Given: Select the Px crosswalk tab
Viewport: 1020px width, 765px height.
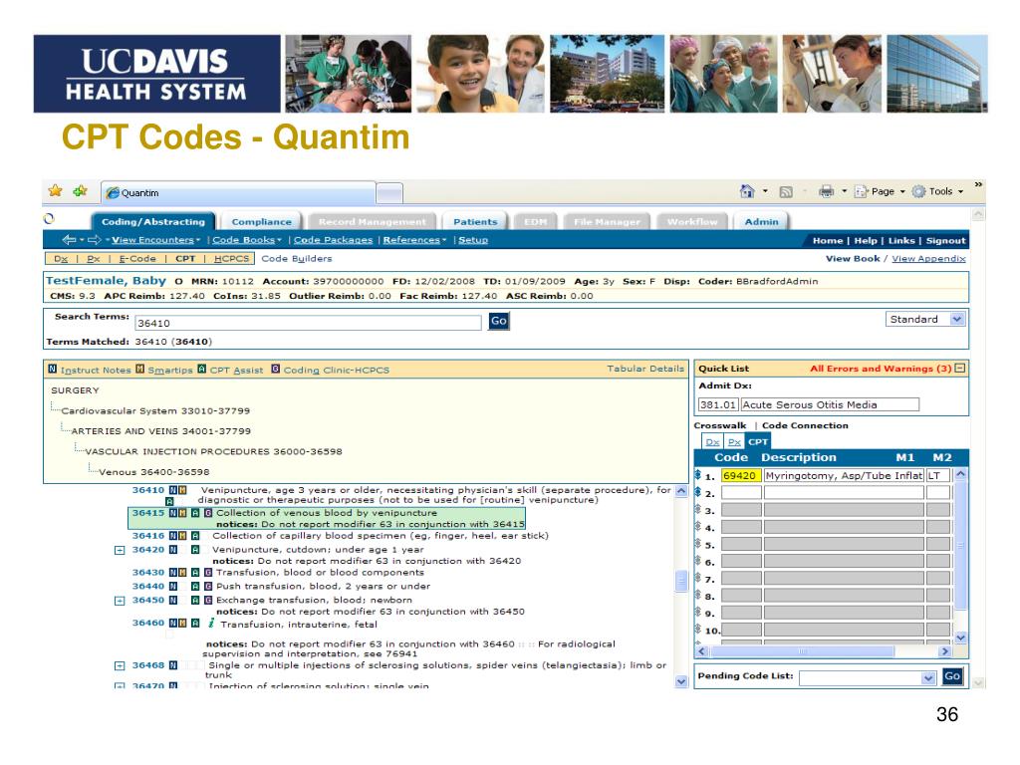Looking at the screenshot, I should tap(734, 441).
